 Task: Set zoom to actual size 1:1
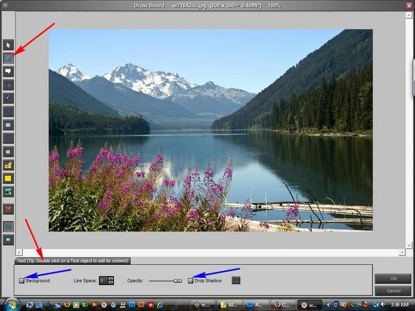(x=8, y=227)
